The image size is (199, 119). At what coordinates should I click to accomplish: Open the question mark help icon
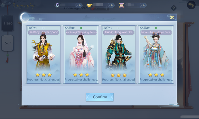click(174, 8)
